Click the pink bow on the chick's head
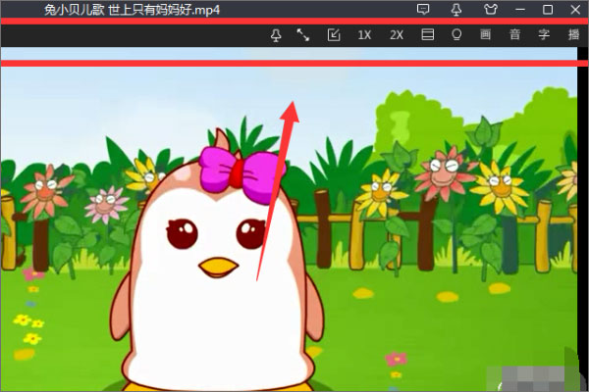 (240, 172)
